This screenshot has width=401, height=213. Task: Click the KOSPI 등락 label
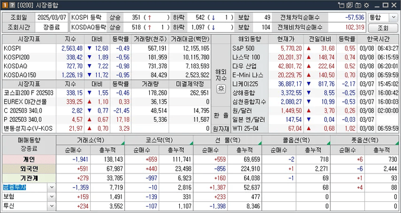(86, 18)
